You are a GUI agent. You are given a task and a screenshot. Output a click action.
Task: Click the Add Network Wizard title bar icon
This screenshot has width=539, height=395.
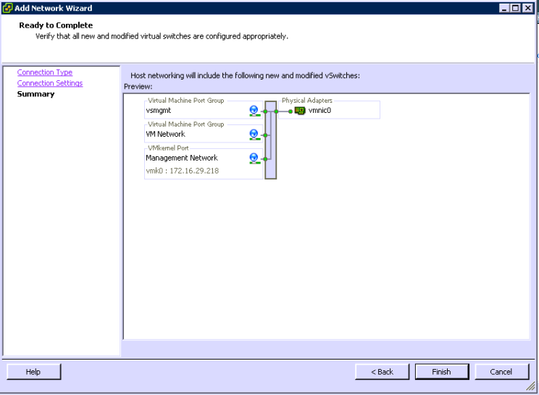pyautogui.click(x=8, y=8)
